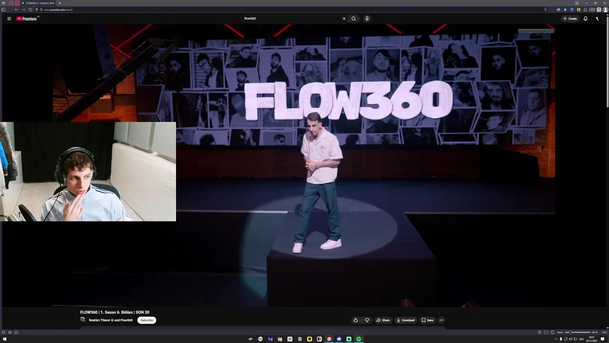This screenshot has height=343, width=609.
Task: Open the Windows Start button
Action: tap(5, 339)
